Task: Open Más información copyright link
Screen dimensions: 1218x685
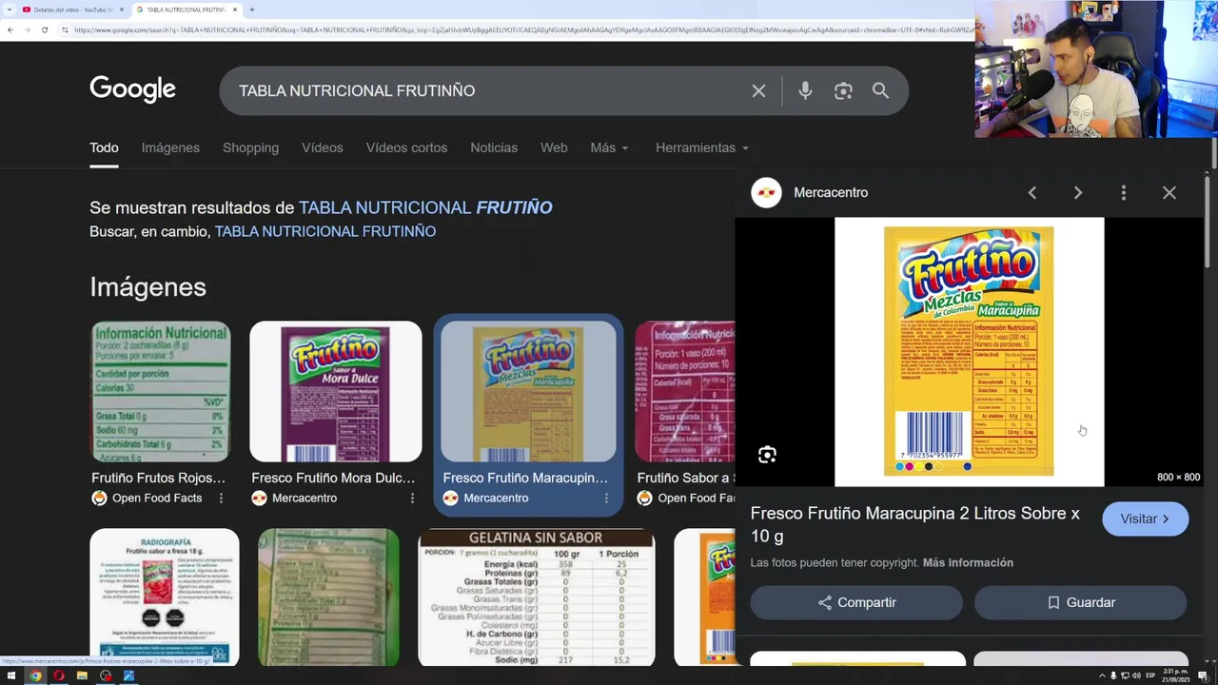Action: click(x=968, y=562)
